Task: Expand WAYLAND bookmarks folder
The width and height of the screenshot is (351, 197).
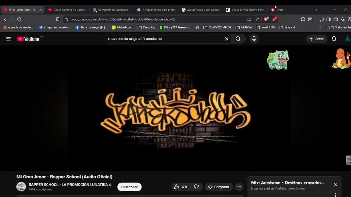Action: point(265,27)
